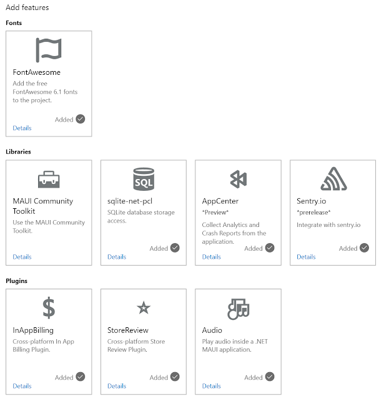
Task: Select the MAUI Community Toolkit card title
Action: pos(43,206)
